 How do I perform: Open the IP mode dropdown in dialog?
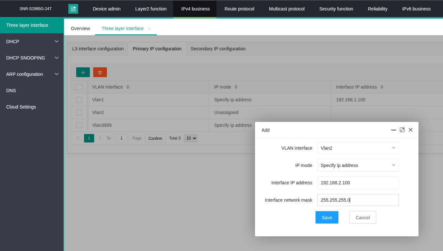(358, 165)
